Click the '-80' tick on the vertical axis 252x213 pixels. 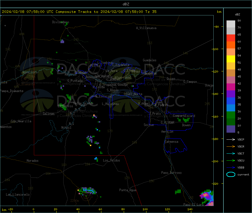tap(216, 27)
